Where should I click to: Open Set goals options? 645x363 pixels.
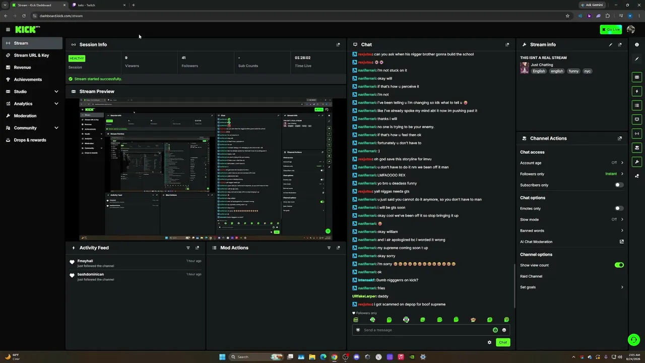pos(572,287)
